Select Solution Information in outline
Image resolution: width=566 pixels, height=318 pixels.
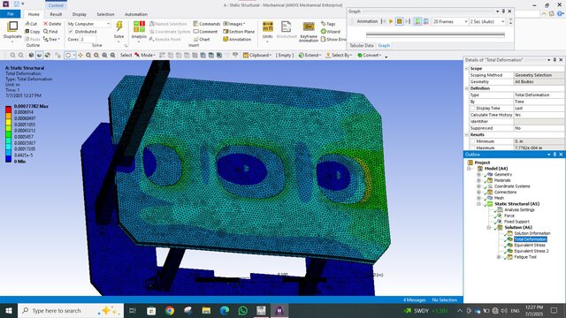532,233
